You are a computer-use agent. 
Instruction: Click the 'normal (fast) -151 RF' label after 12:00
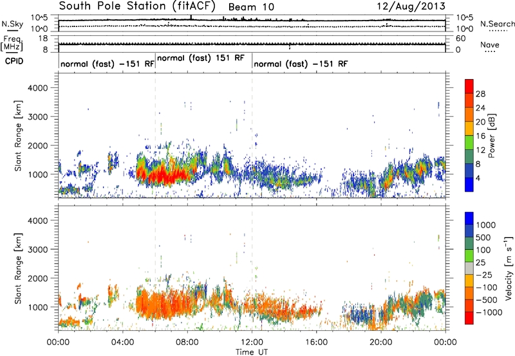[301, 64]
